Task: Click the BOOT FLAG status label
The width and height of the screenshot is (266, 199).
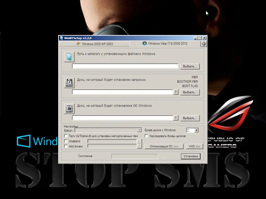Action: click(x=190, y=86)
